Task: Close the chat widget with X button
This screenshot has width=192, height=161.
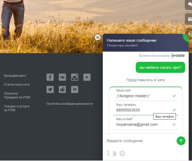Action: pyautogui.click(x=98, y=37)
